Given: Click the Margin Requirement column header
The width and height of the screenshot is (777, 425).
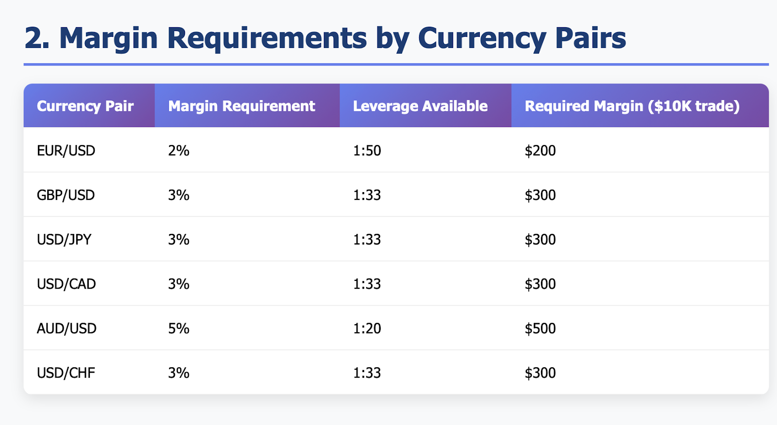Looking at the screenshot, I should pyautogui.click(x=241, y=106).
